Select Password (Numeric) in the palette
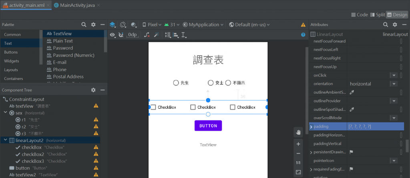Image resolution: width=410 pixels, height=178 pixels. pyautogui.click(x=74, y=55)
